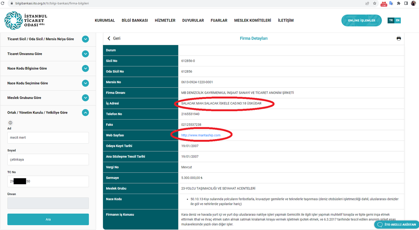Expand the Meslek Grubuna Göre section
Screen dimensions: 419x230
[86, 98]
